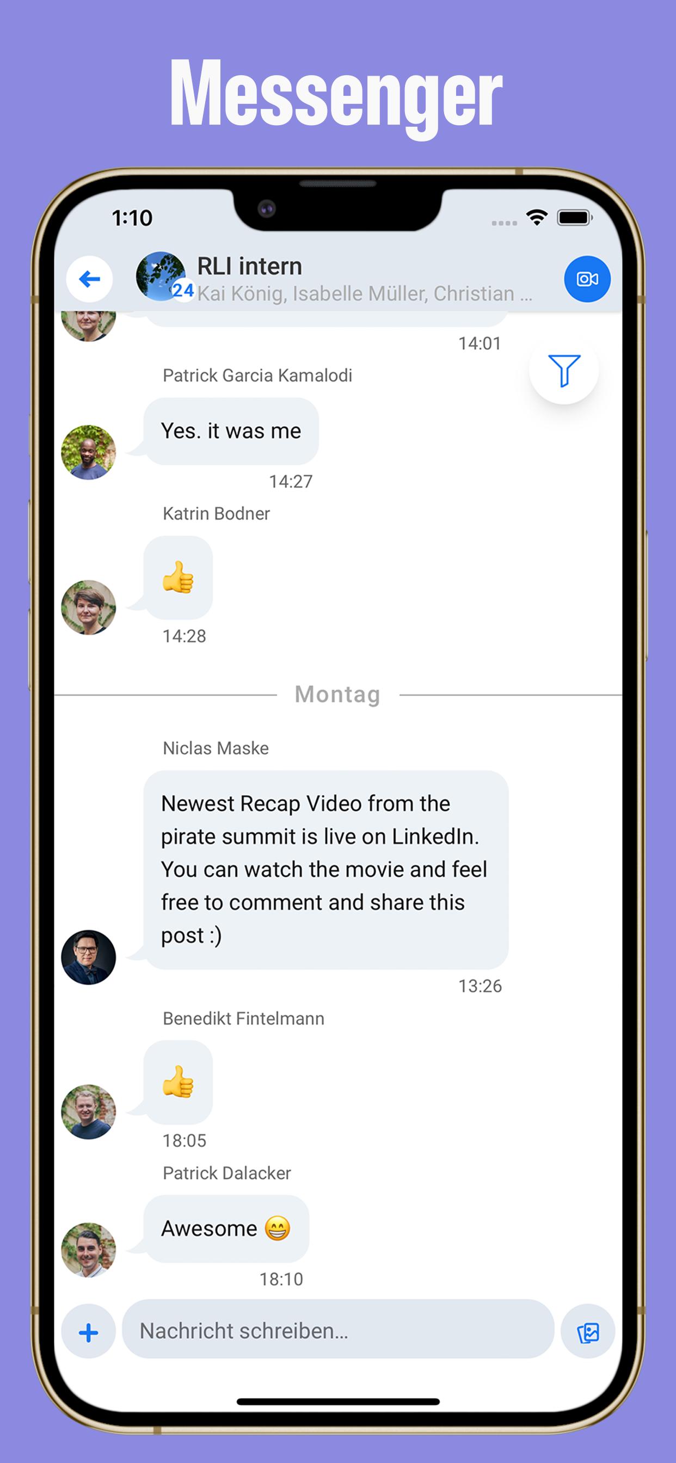Open Patrick Garcia Kamalodi's profile picture
Viewport: 676px width, 1463px height.
coord(89,453)
